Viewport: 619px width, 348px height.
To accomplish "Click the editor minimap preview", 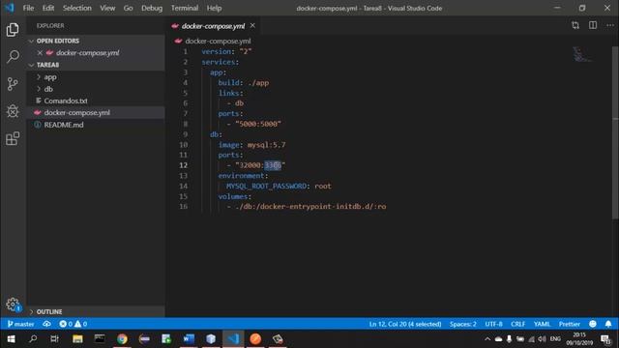I will pyautogui.click(x=582, y=54).
